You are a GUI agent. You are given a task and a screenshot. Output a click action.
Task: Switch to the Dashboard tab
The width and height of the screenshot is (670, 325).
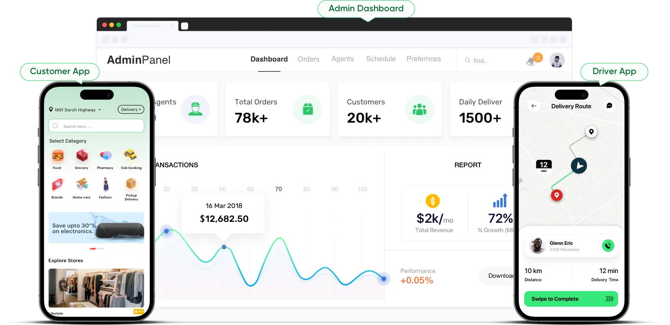tap(269, 59)
